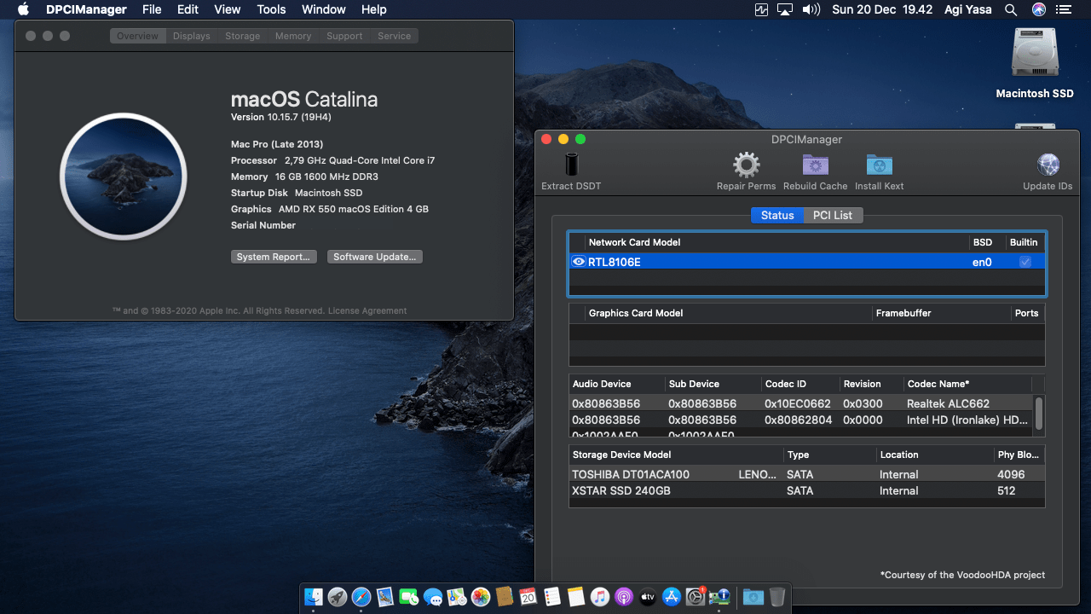
Task: Click the AirPlay menu bar icon
Action: (785, 9)
